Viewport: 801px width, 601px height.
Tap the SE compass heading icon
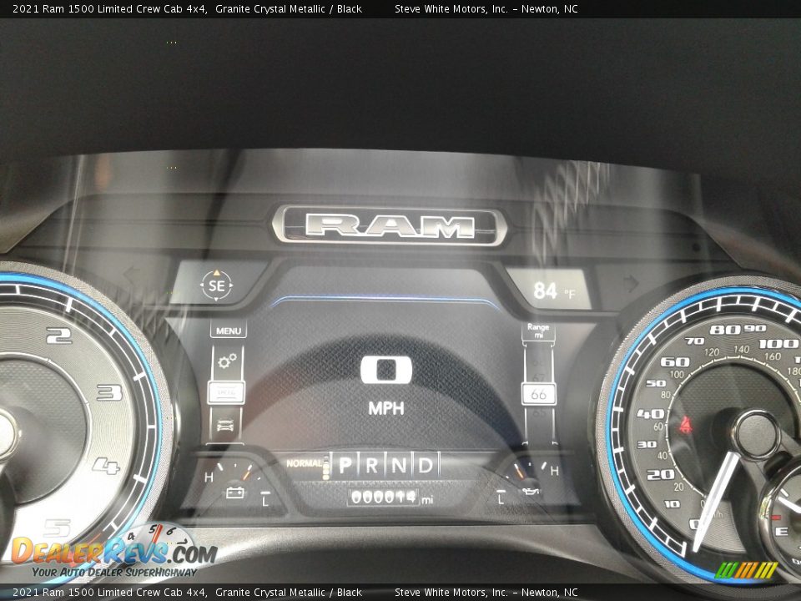point(217,285)
